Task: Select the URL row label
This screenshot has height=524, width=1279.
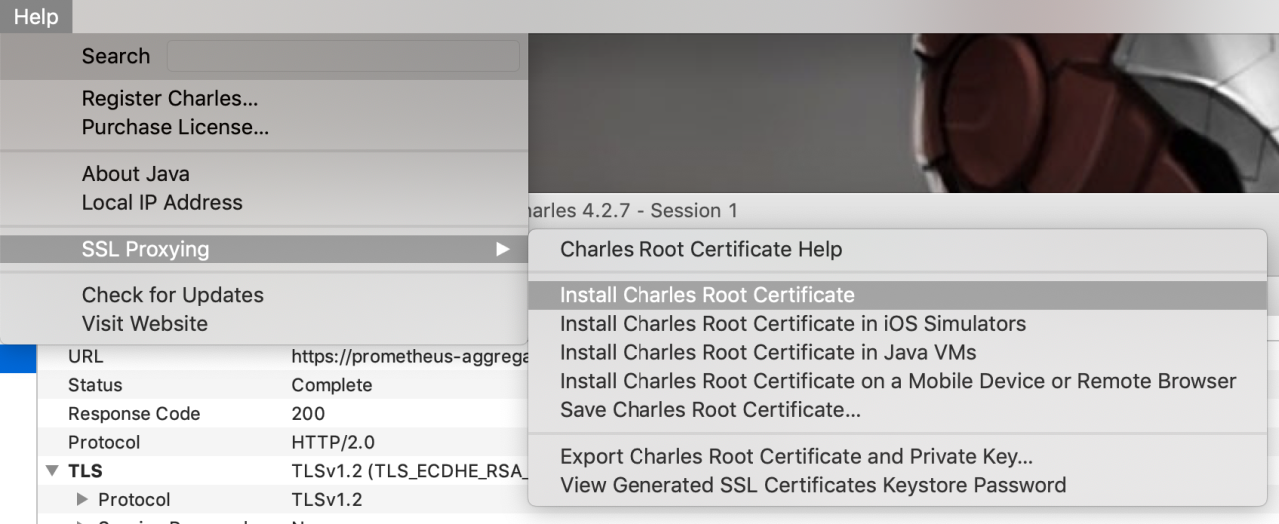Action: [x=85, y=357]
